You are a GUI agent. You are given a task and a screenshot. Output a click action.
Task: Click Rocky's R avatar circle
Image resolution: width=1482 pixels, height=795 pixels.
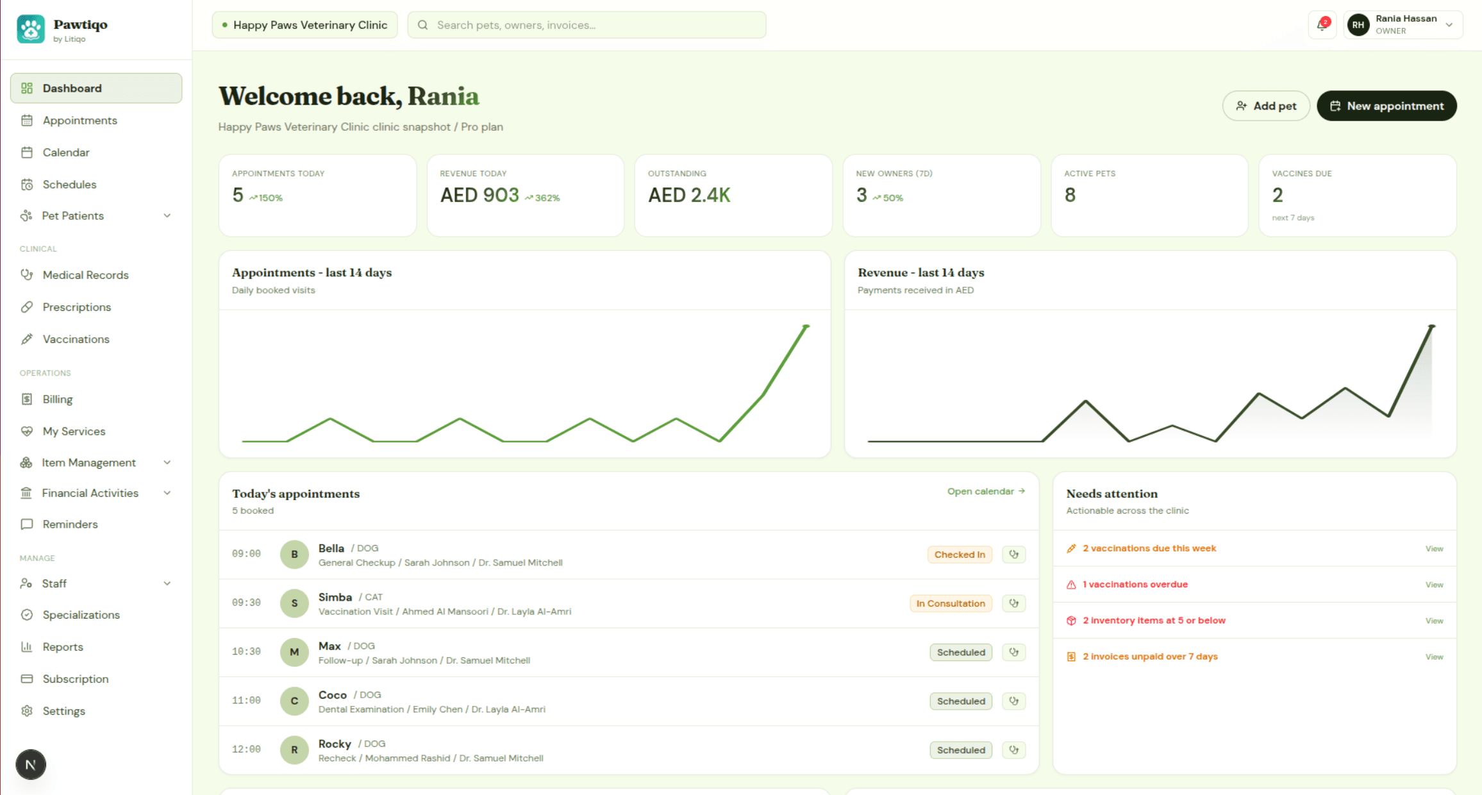(294, 749)
